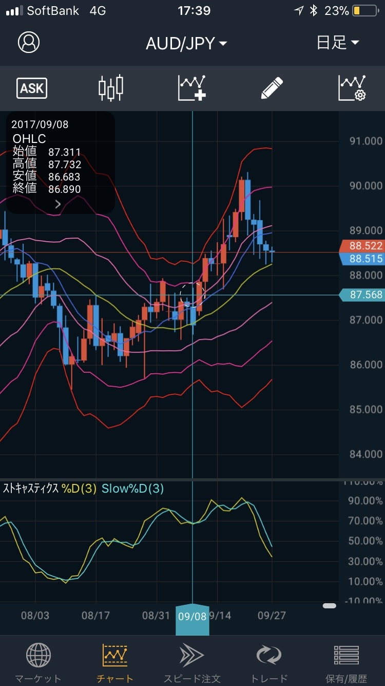Tap the 08/31 date axis label
The image size is (385, 686).
(156, 615)
